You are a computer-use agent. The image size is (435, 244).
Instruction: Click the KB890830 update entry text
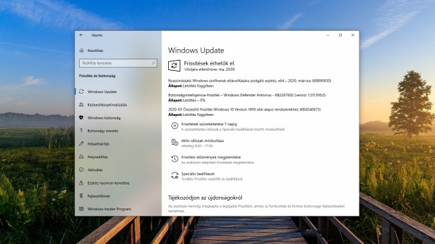tap(249, 81)
